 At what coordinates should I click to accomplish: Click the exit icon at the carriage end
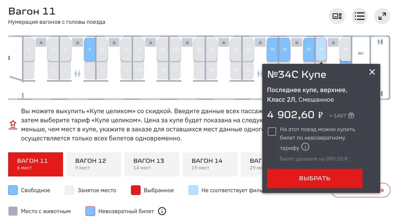[x=380, y=42]
